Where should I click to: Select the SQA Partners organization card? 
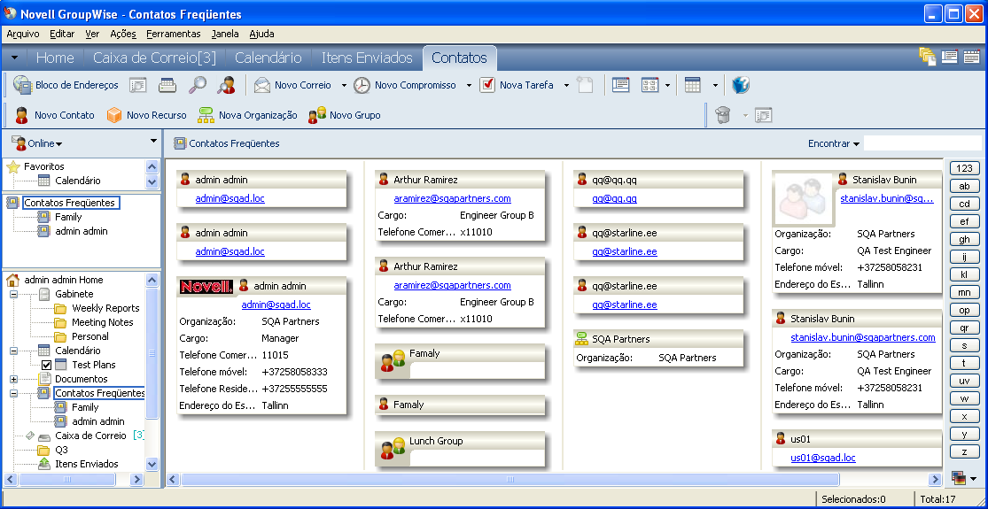[657, 348]
